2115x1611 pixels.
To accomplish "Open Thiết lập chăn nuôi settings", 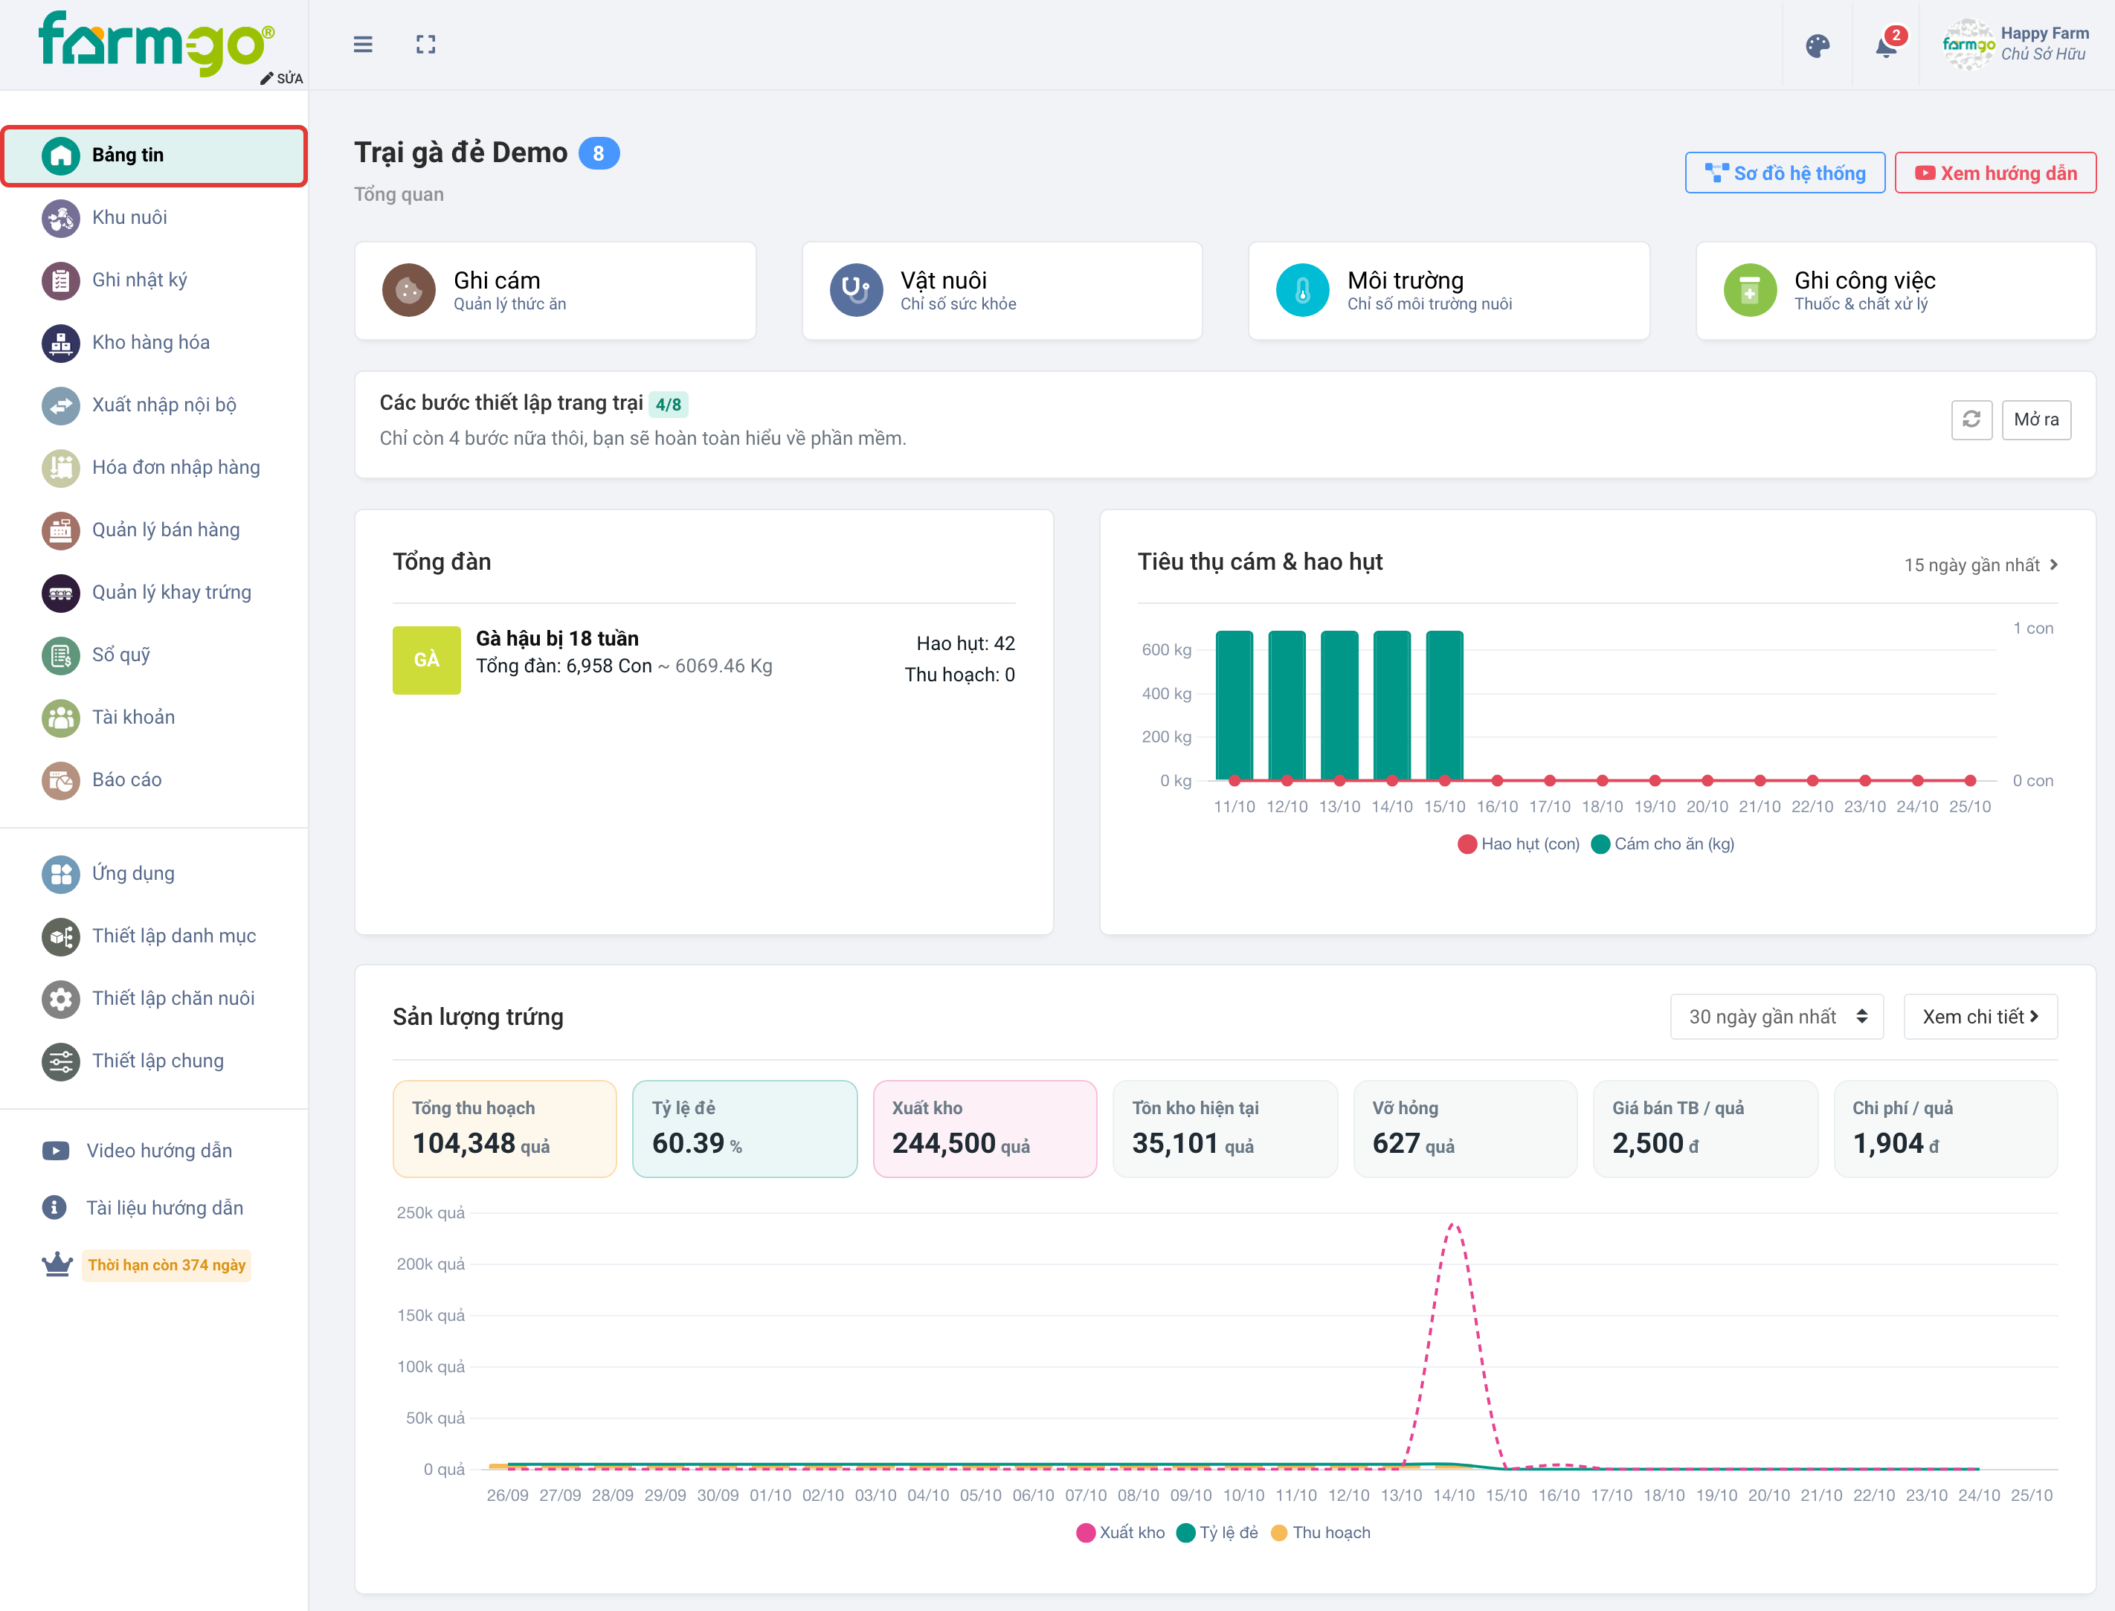I will click(153, 998).
